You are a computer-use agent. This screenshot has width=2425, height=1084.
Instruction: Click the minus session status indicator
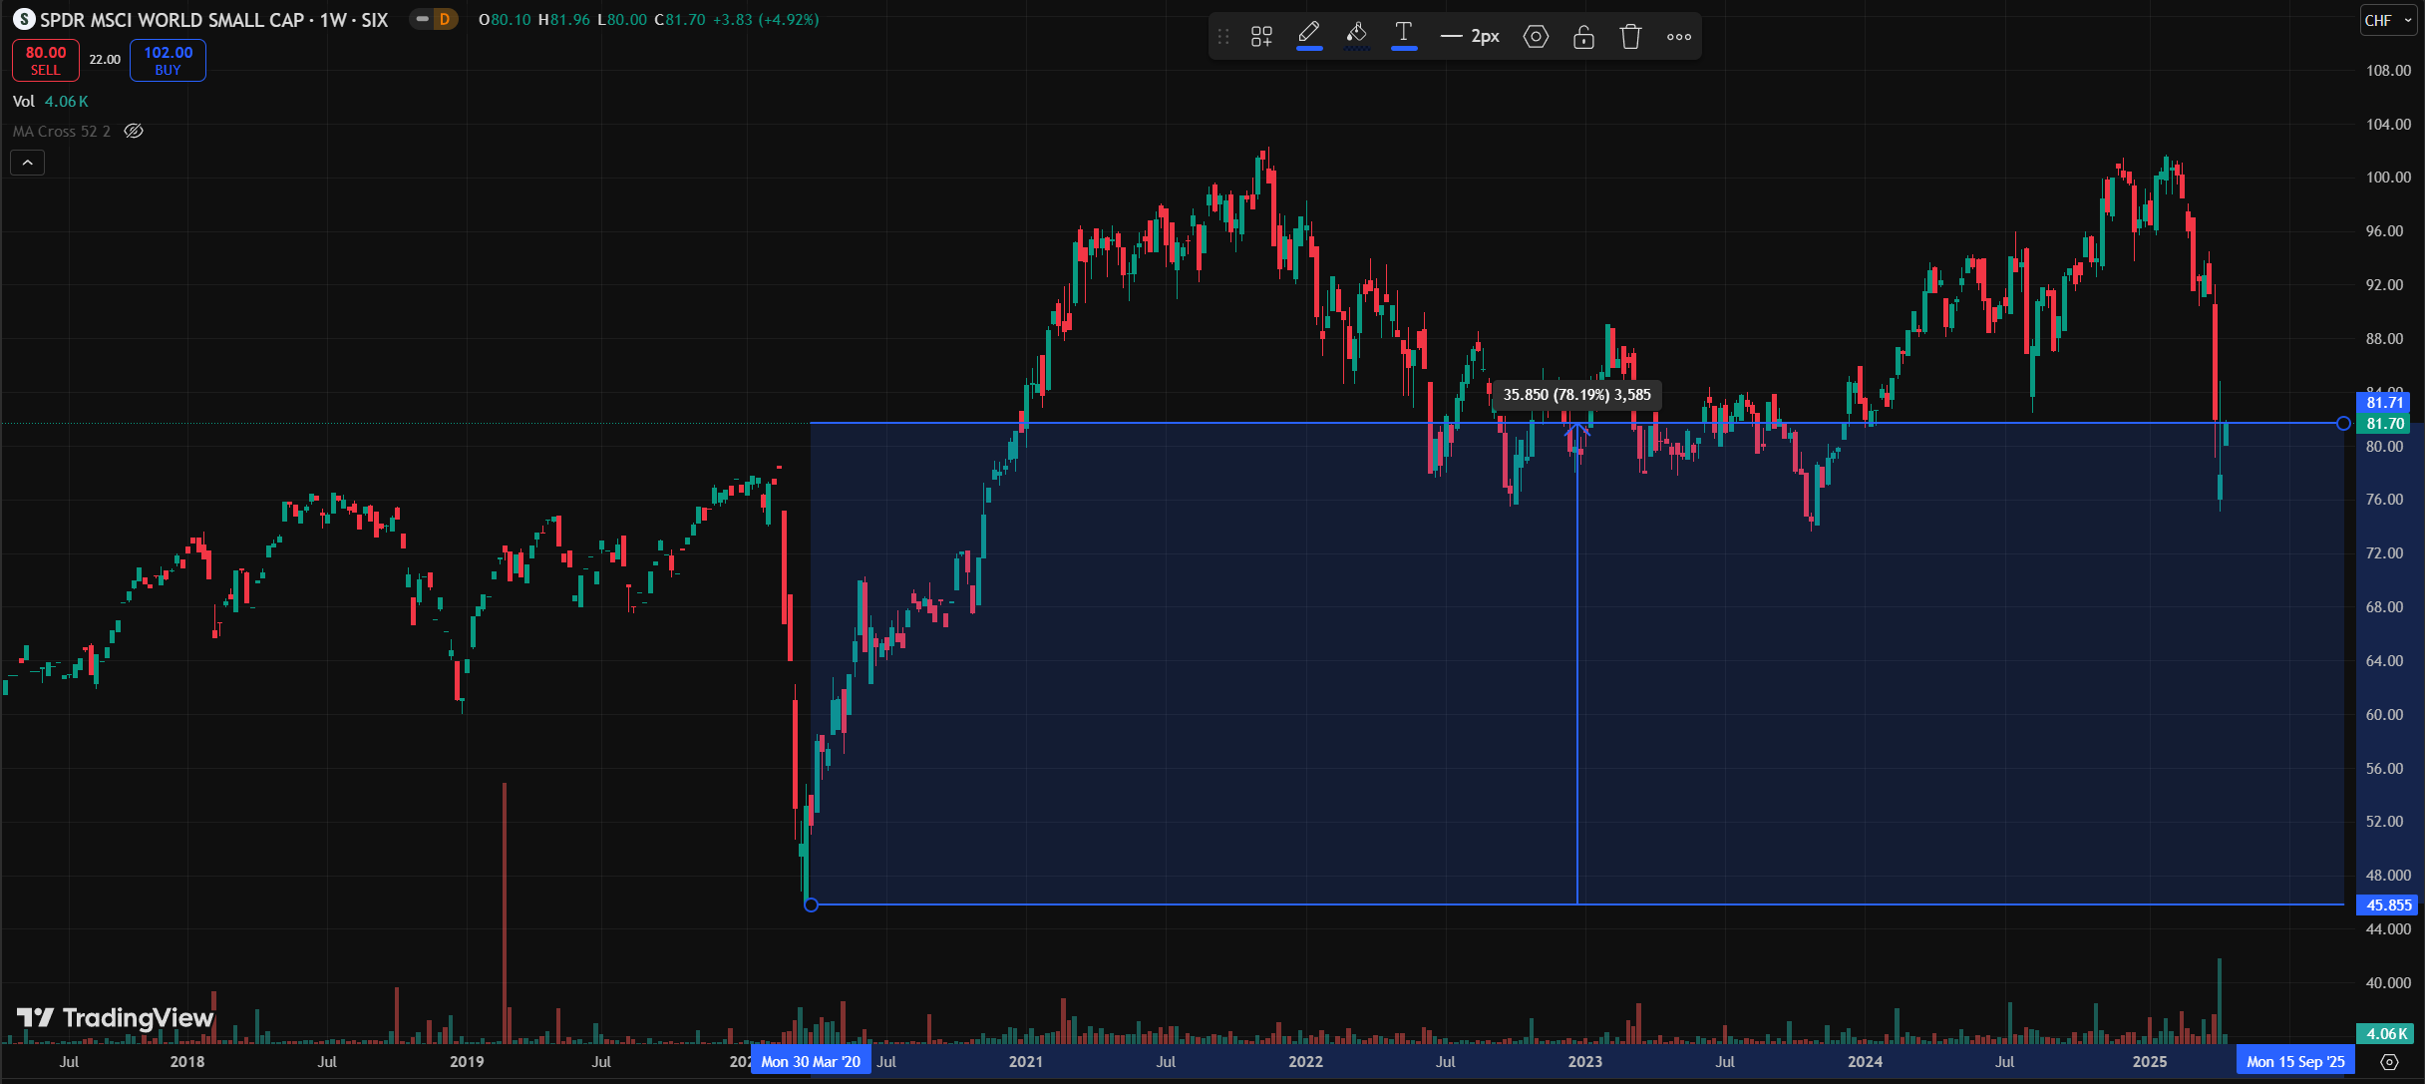point(423,19)
